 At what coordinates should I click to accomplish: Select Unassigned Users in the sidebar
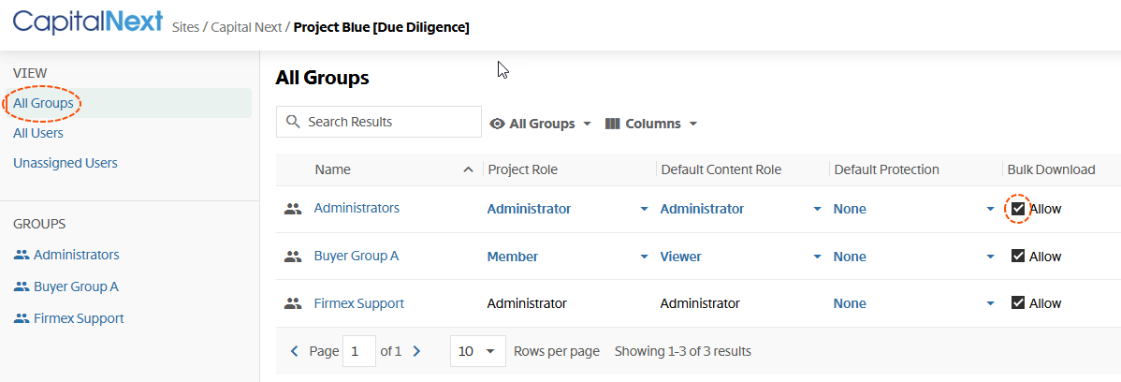click(66, 162)
